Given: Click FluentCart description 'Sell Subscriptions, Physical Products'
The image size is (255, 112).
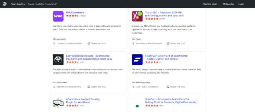Looking at the screenshot, I should pyautogui.click(x=167, y=71).
